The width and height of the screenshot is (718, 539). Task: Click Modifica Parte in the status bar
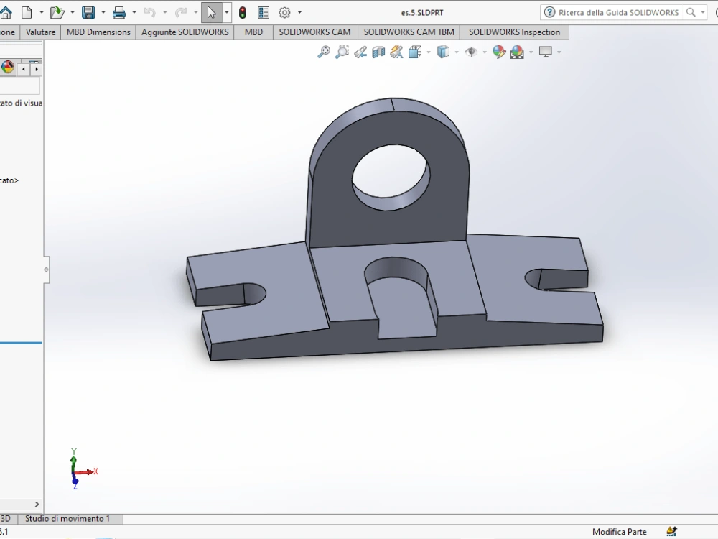pos(619,531)
